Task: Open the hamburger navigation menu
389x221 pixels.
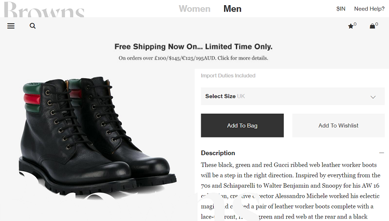Action: coord(11,26)
